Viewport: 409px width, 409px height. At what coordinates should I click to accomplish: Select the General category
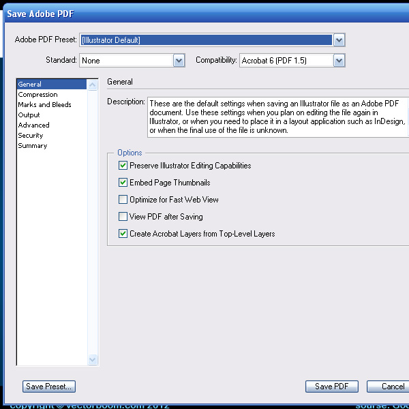(x=52, y=85)
